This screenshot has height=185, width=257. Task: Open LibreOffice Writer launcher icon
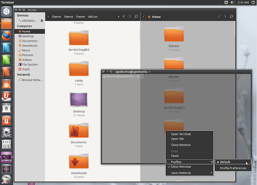tap(6, 48)
